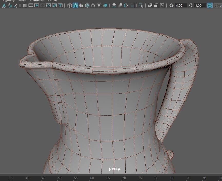Viewport: 222px width, 181px height.
Task: Open the sRGB view transform dropdown
Action: click(218, 6)
